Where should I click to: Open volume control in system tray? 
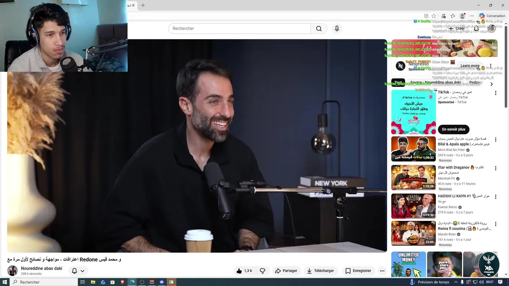tap(482, 282)
